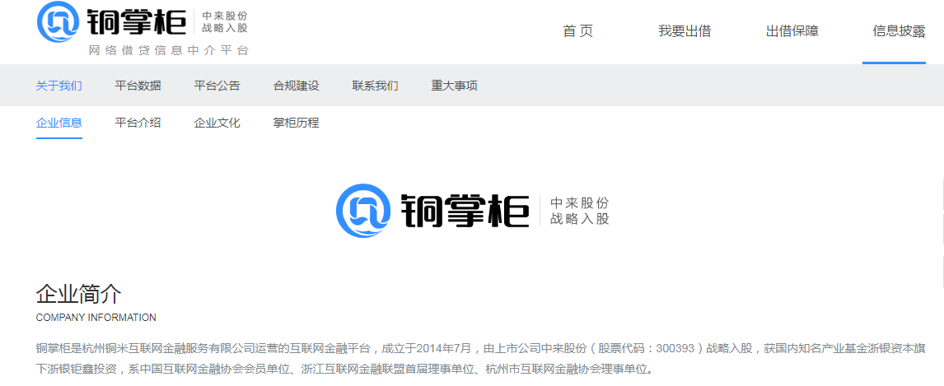Click the blue circular 铜掌柜 logo icon in header

tap(58, 21)
